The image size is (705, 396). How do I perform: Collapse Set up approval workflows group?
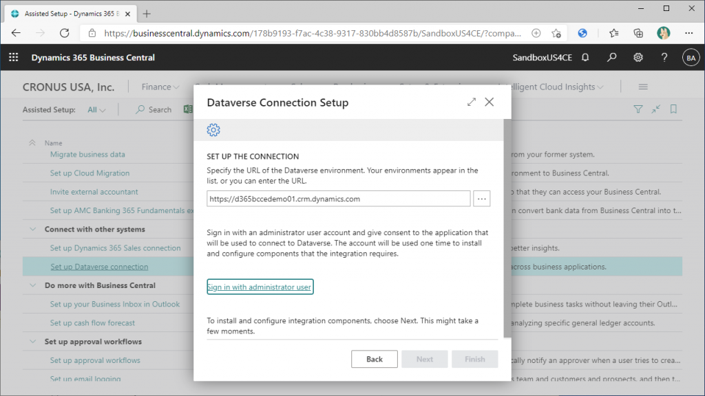coord(33,341)
